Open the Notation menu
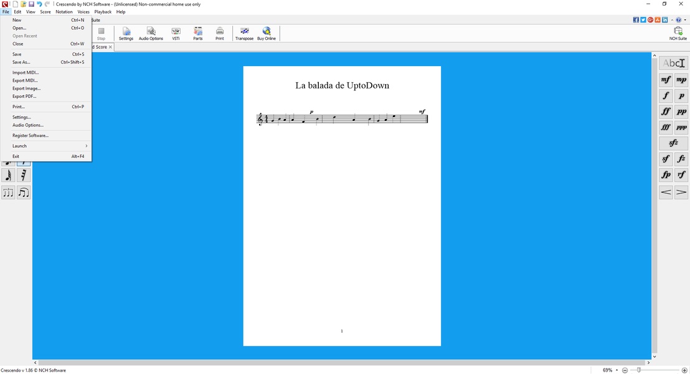This screenshot has height=374, width=690. (64, 12)
